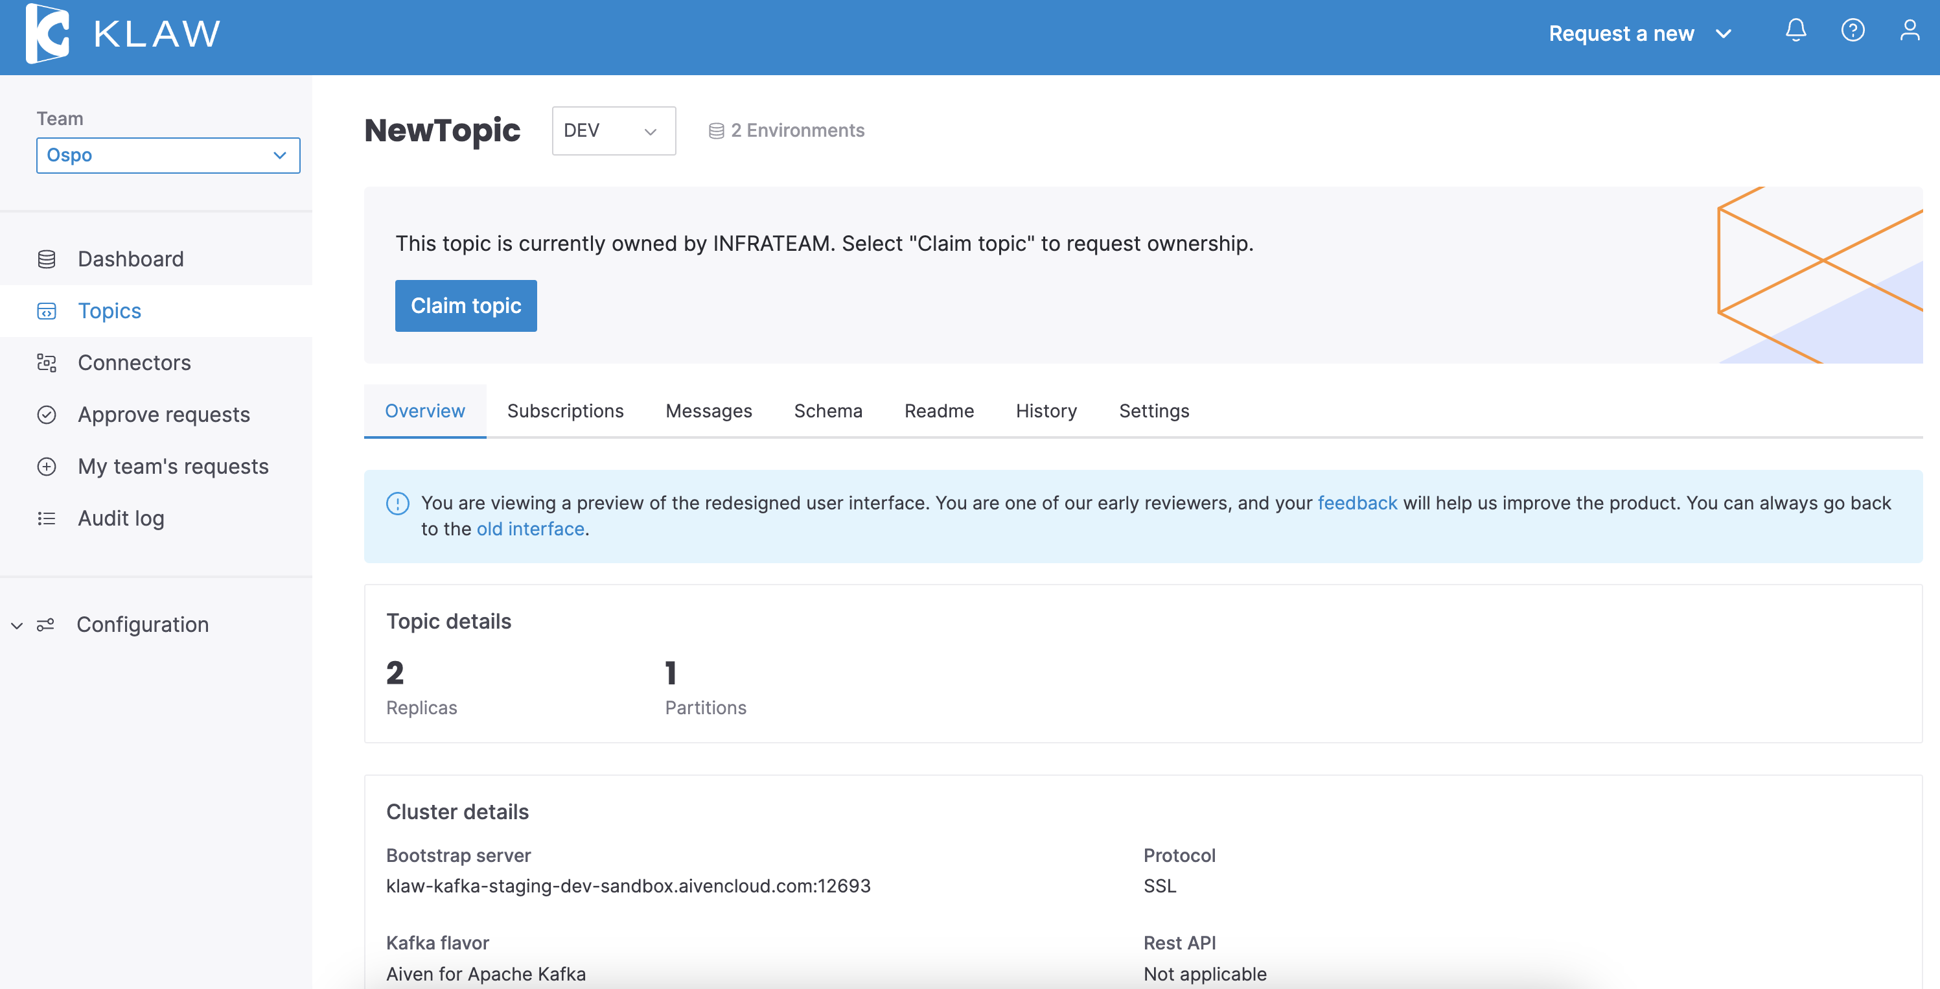Select Topics in the sidebar
The image size is (1940, 989).
pos(110,311)
